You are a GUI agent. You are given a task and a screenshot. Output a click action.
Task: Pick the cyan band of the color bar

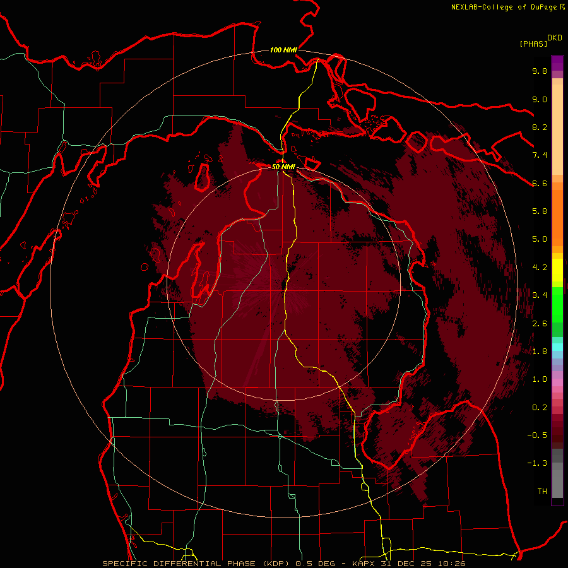tap(557, 347)
